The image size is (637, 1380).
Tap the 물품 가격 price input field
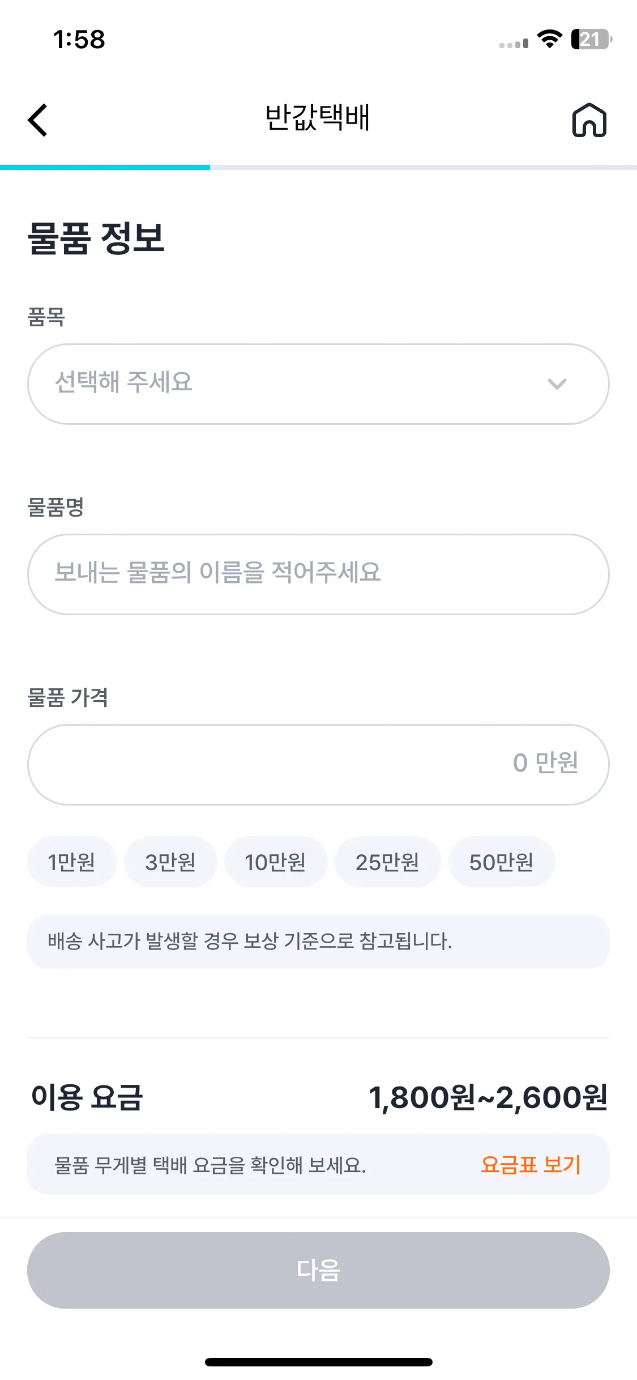(318, 764)
